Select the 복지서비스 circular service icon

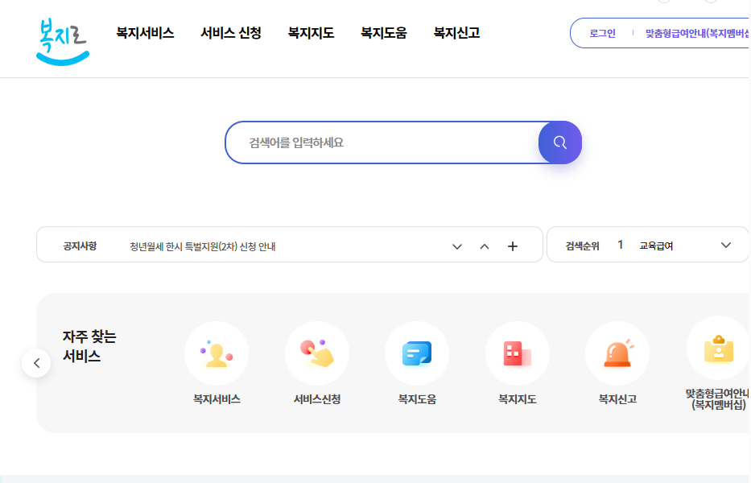(217, 353)
